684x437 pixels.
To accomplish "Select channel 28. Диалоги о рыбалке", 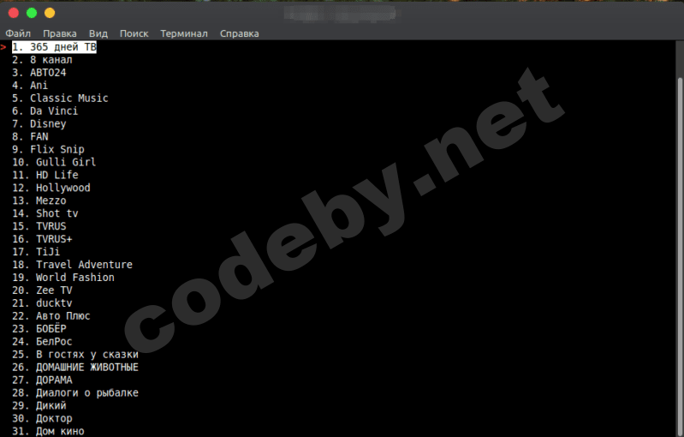I will [x=75, y=392].
